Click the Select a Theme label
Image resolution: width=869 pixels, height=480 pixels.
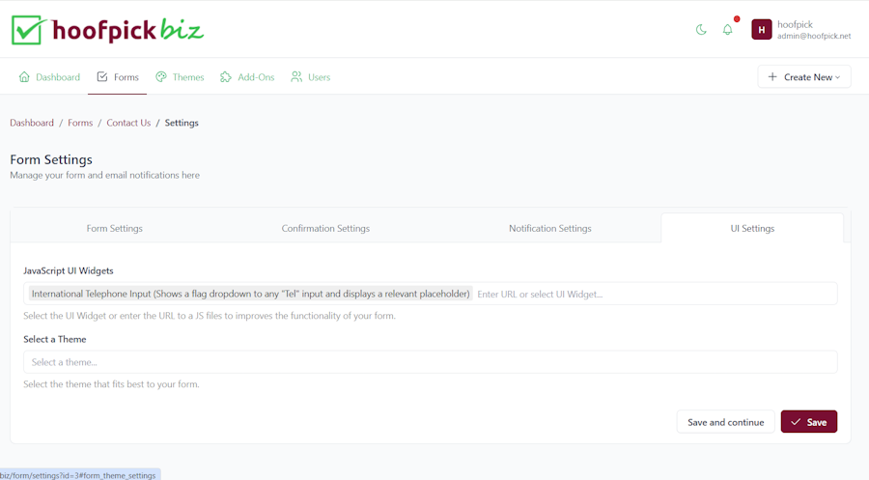click(x=55, y=339)
